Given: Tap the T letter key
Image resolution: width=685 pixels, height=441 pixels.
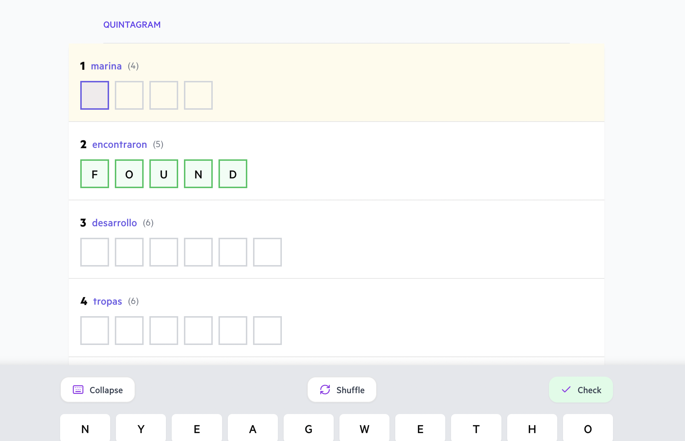Looking at the screenshot, I should 476,428.
